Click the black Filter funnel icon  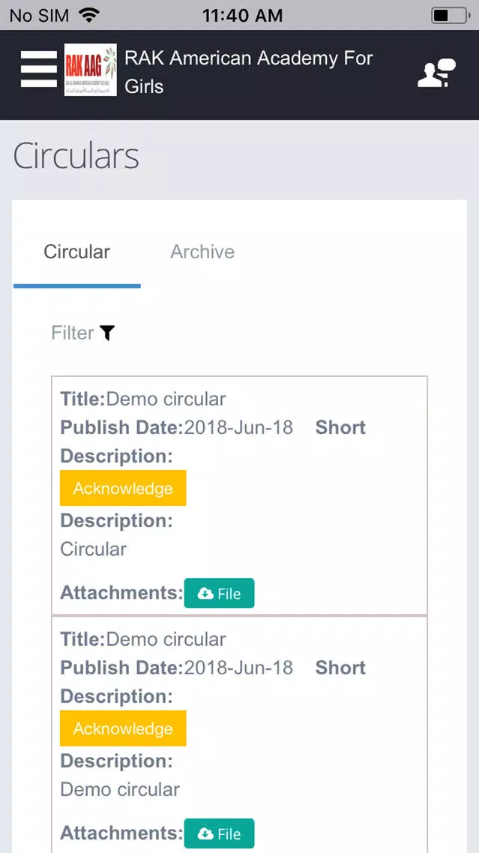click(x=107, y=333)
